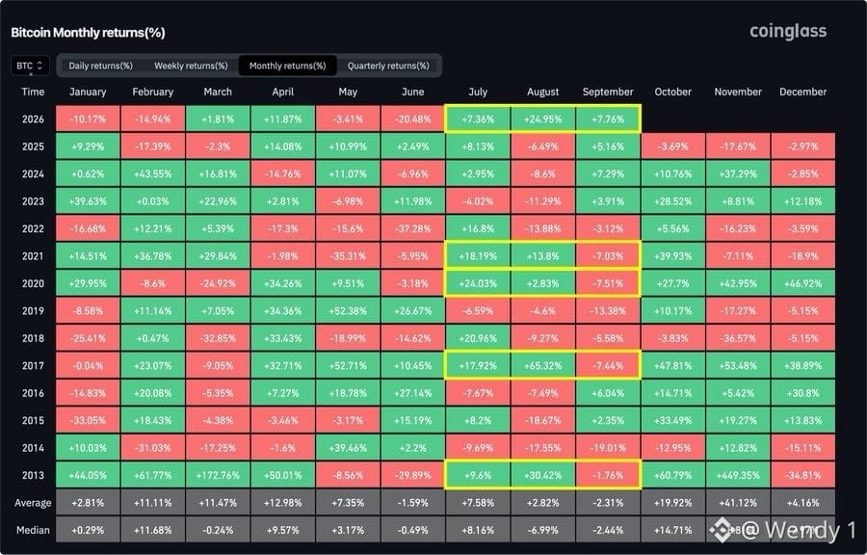Click the Binance logo icon in watermark
The height and width of the screenshot is (555, 867).
pos(721,530)
